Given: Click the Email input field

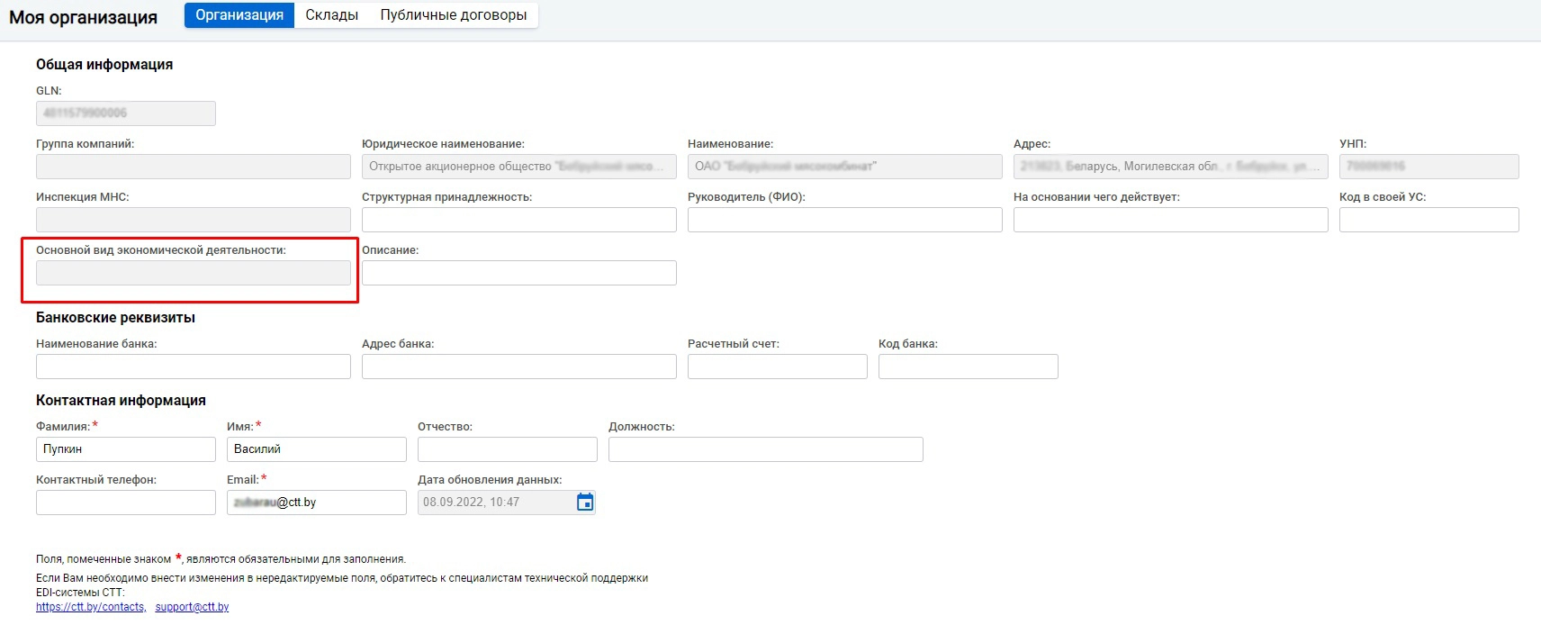Looking at the screenshot, I should (x=317, y=503).
